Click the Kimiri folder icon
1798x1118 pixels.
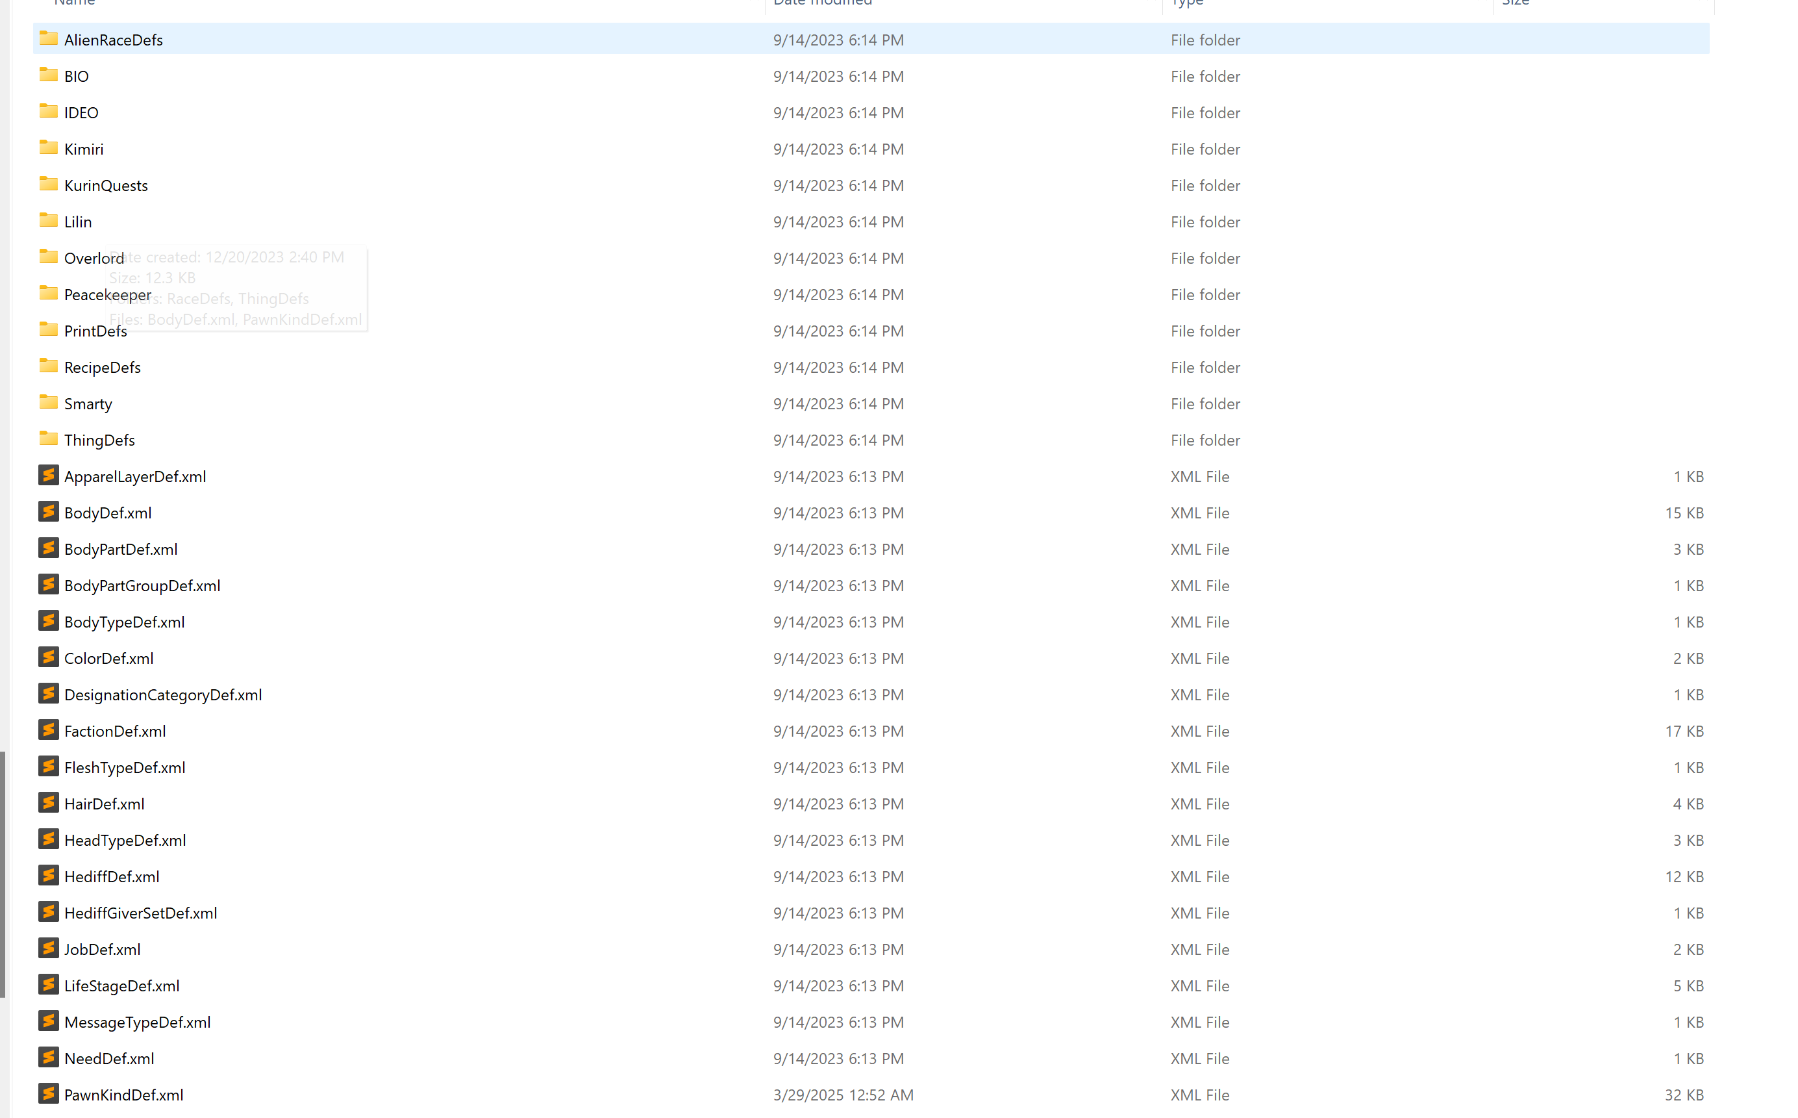pos(49,147)
